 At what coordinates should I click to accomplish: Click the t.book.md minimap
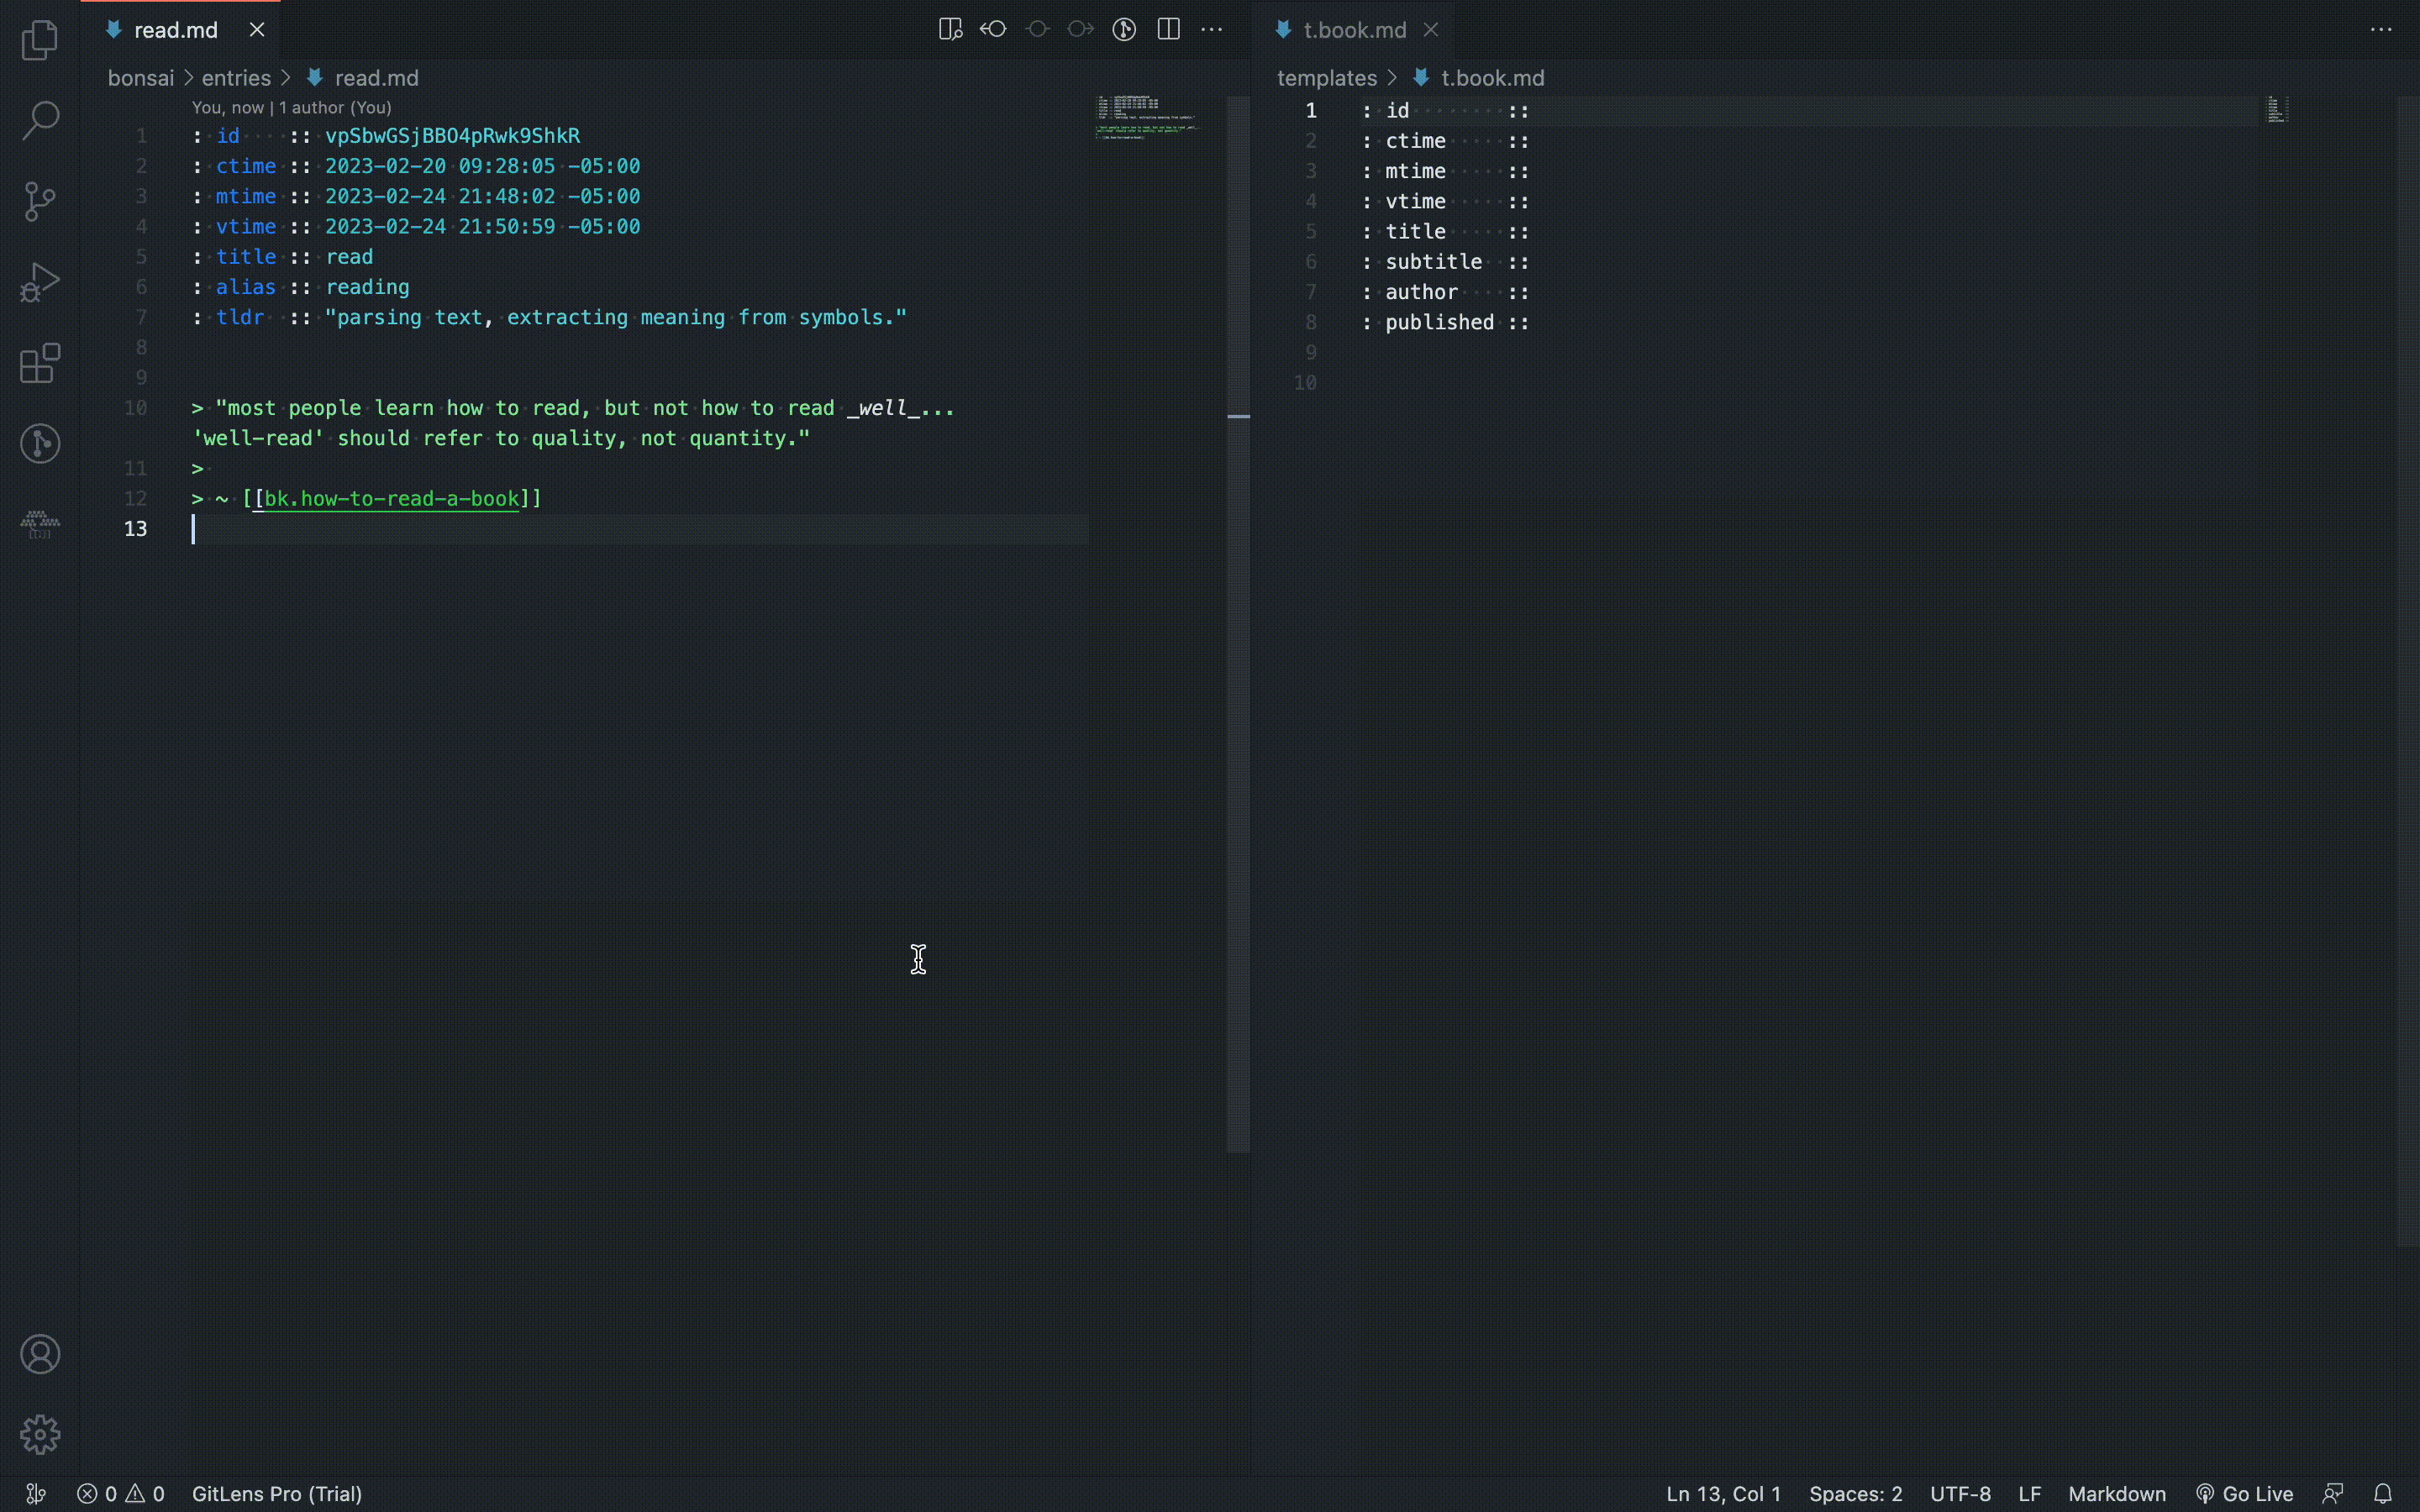point(2277,109)
